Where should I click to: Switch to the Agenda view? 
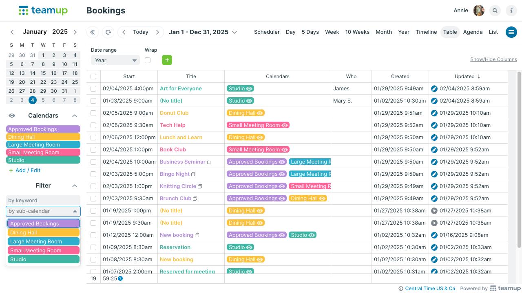[473, 32]
